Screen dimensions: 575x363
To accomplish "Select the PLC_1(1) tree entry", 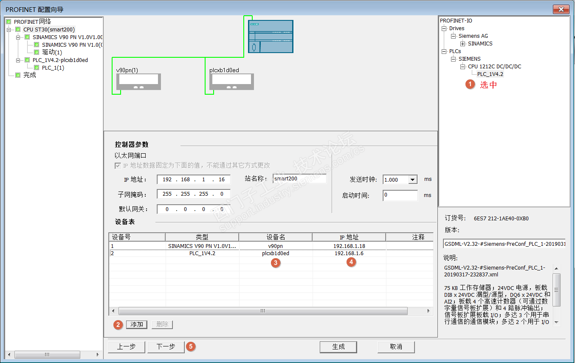I will point(53,68).
